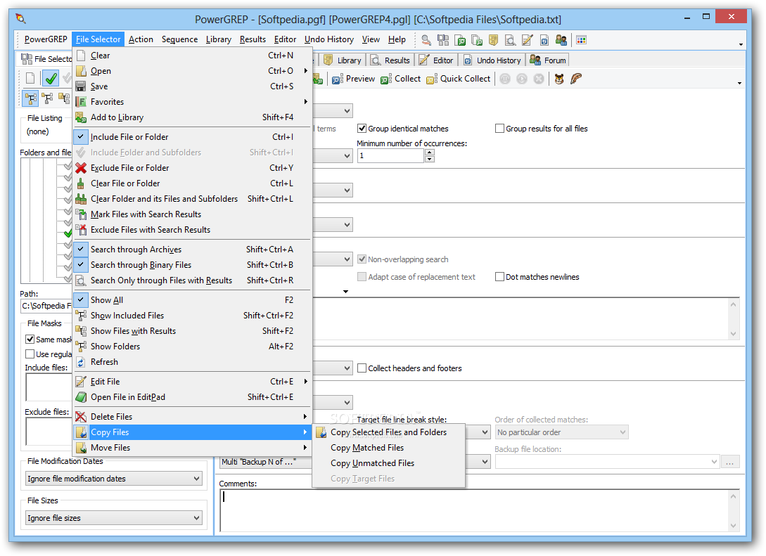The image size is (766, 556).
Task: Click the owl mascot icon in action toolbar
Action: (559, 79)
